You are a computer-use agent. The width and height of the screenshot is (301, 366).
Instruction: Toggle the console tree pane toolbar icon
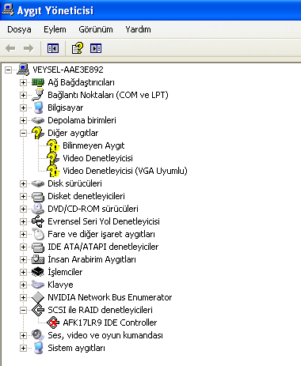tap(53, 48)
